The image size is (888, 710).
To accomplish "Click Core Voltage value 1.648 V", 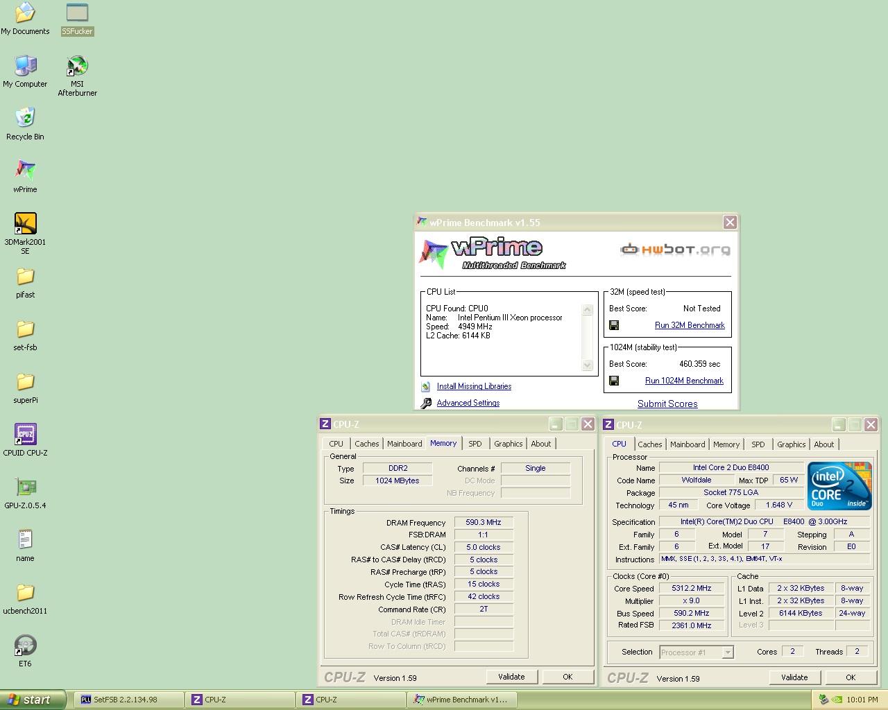I will (x=779, y=505).
